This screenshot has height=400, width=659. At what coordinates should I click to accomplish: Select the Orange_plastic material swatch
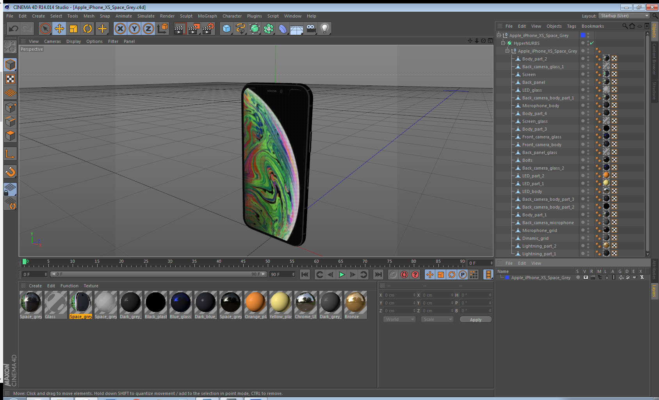256,305
